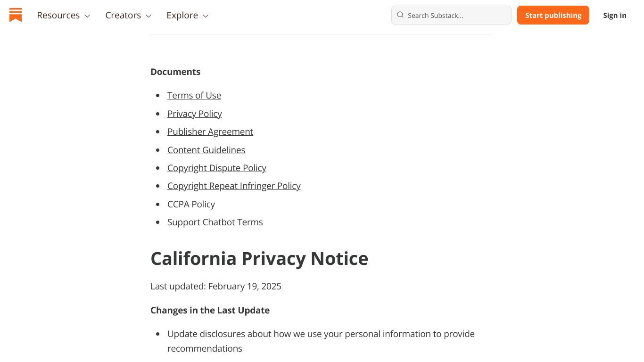
Task: Click the search magnifier icon
Action: pos(400,15)
